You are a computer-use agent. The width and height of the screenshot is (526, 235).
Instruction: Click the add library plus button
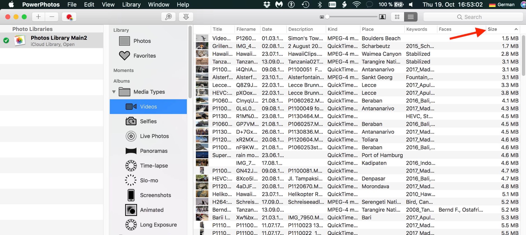[x=38, y=17]
